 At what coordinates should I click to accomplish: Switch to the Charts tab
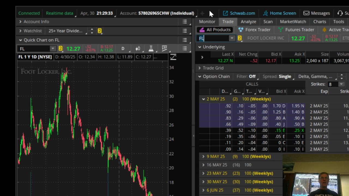tap(320, 22)
